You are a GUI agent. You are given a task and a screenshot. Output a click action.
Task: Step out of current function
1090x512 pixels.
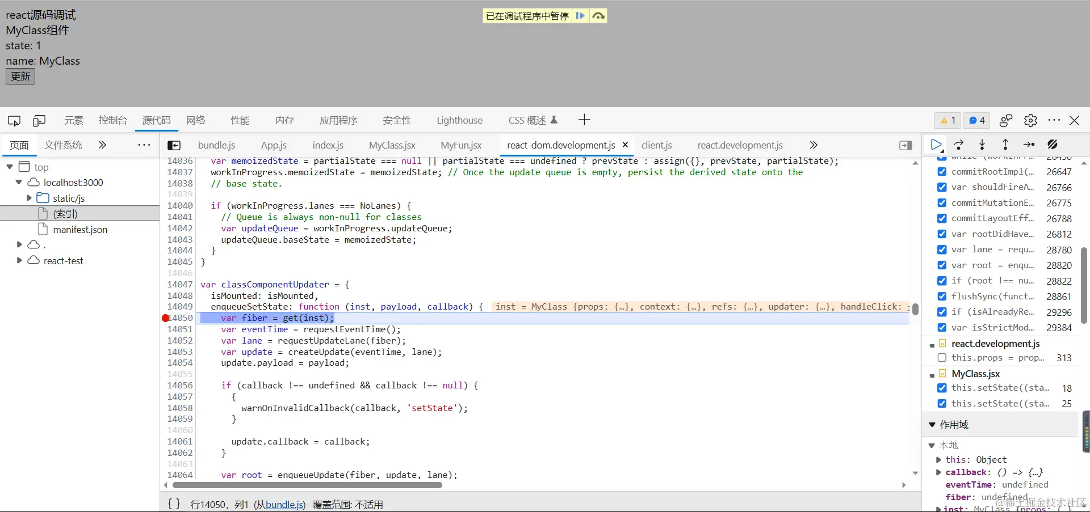[1005, 145]
